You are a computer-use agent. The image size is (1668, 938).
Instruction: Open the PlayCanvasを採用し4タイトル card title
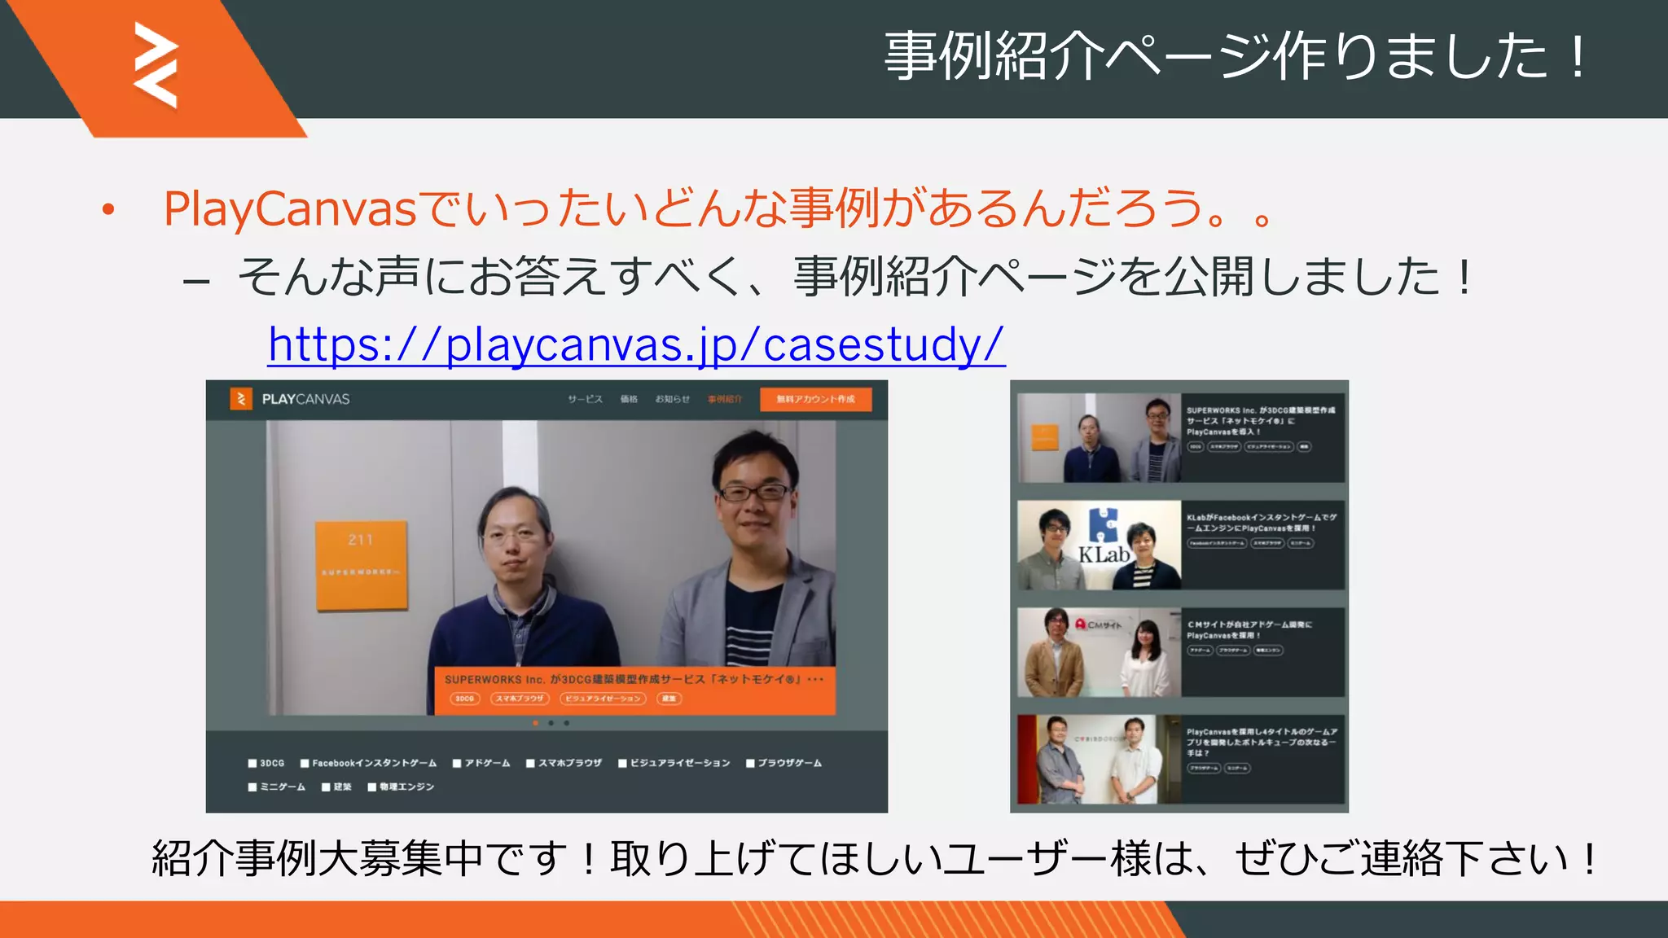pos(1262,743)
